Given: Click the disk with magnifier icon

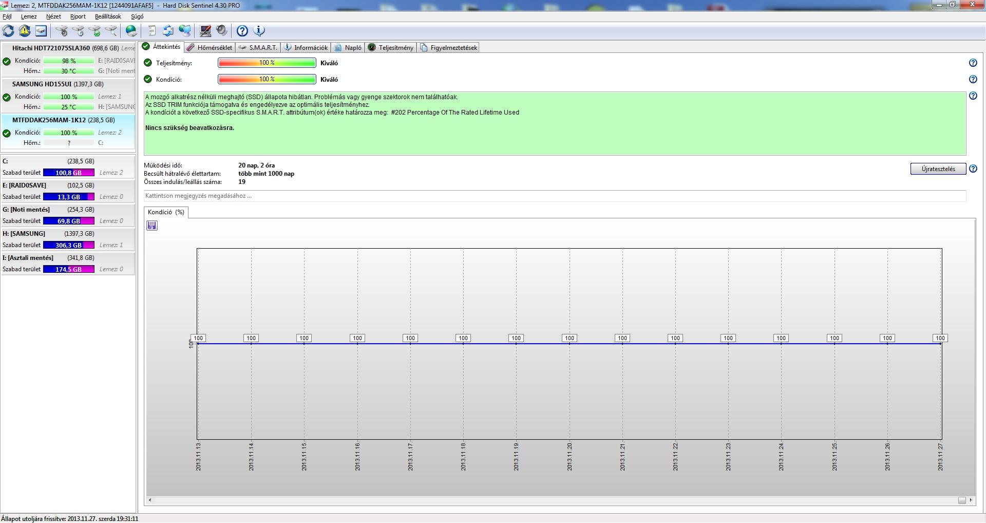Looking at the screenshot, I should 111,31.
